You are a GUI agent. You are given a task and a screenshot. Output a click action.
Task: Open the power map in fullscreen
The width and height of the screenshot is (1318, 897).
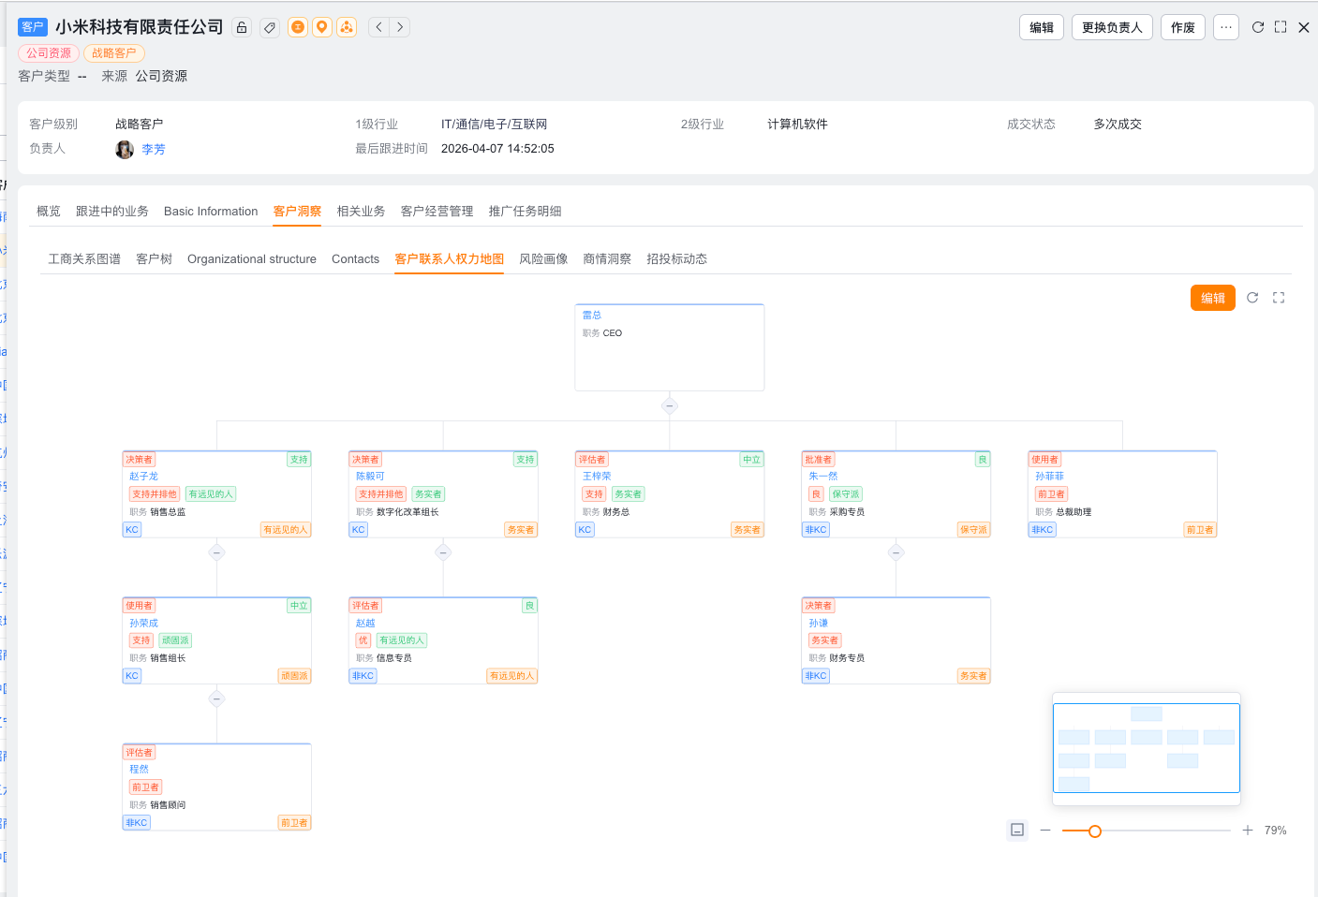[x=1279, y=298]
